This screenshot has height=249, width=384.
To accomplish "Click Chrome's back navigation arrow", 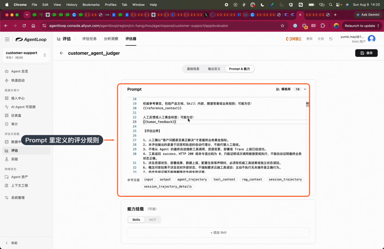I will [x=6, y=26].
